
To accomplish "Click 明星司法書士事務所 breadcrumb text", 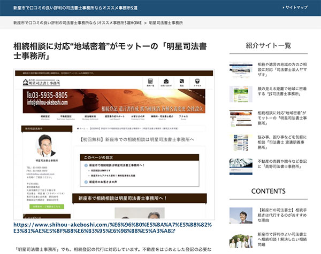I will click(x=166, y=23).
